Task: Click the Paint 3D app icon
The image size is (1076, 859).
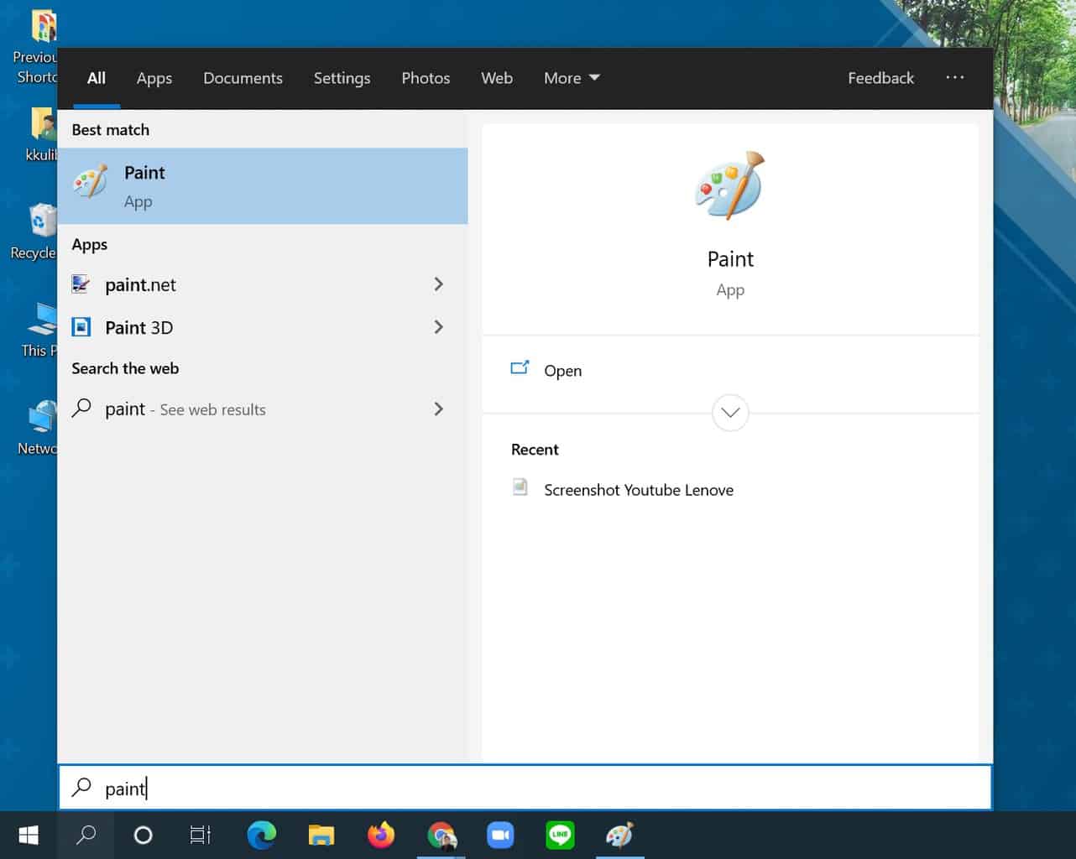Action: coord(81,327)
